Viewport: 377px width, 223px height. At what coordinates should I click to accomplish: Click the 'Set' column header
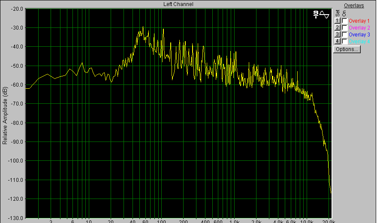tap(338, 13)
